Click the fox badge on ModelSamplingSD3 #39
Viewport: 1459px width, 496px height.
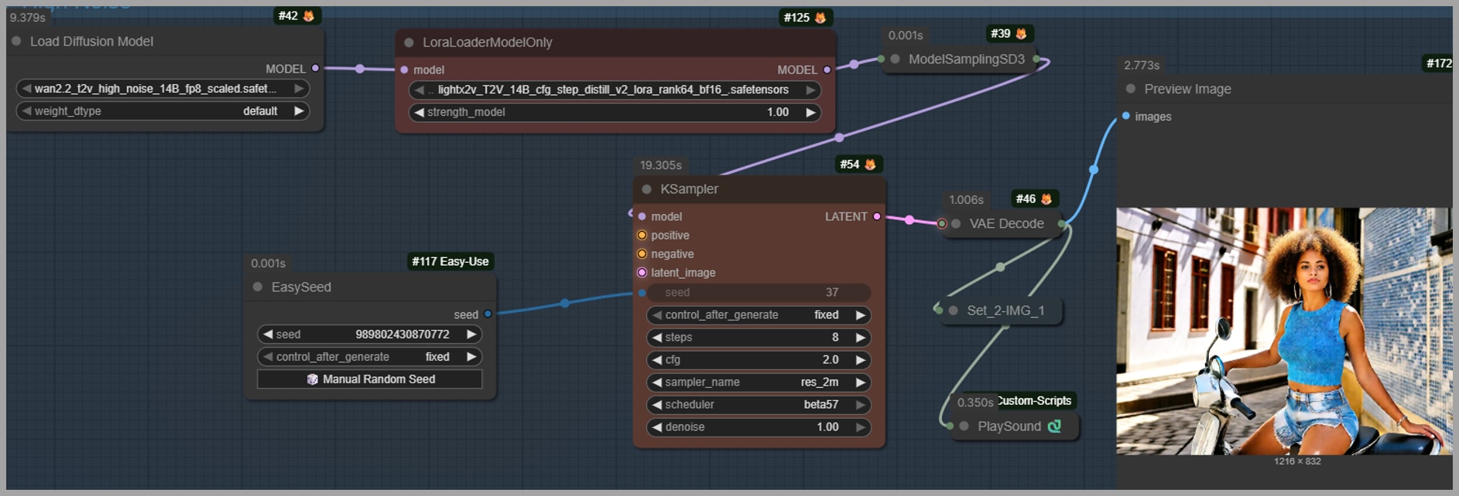1021,34
